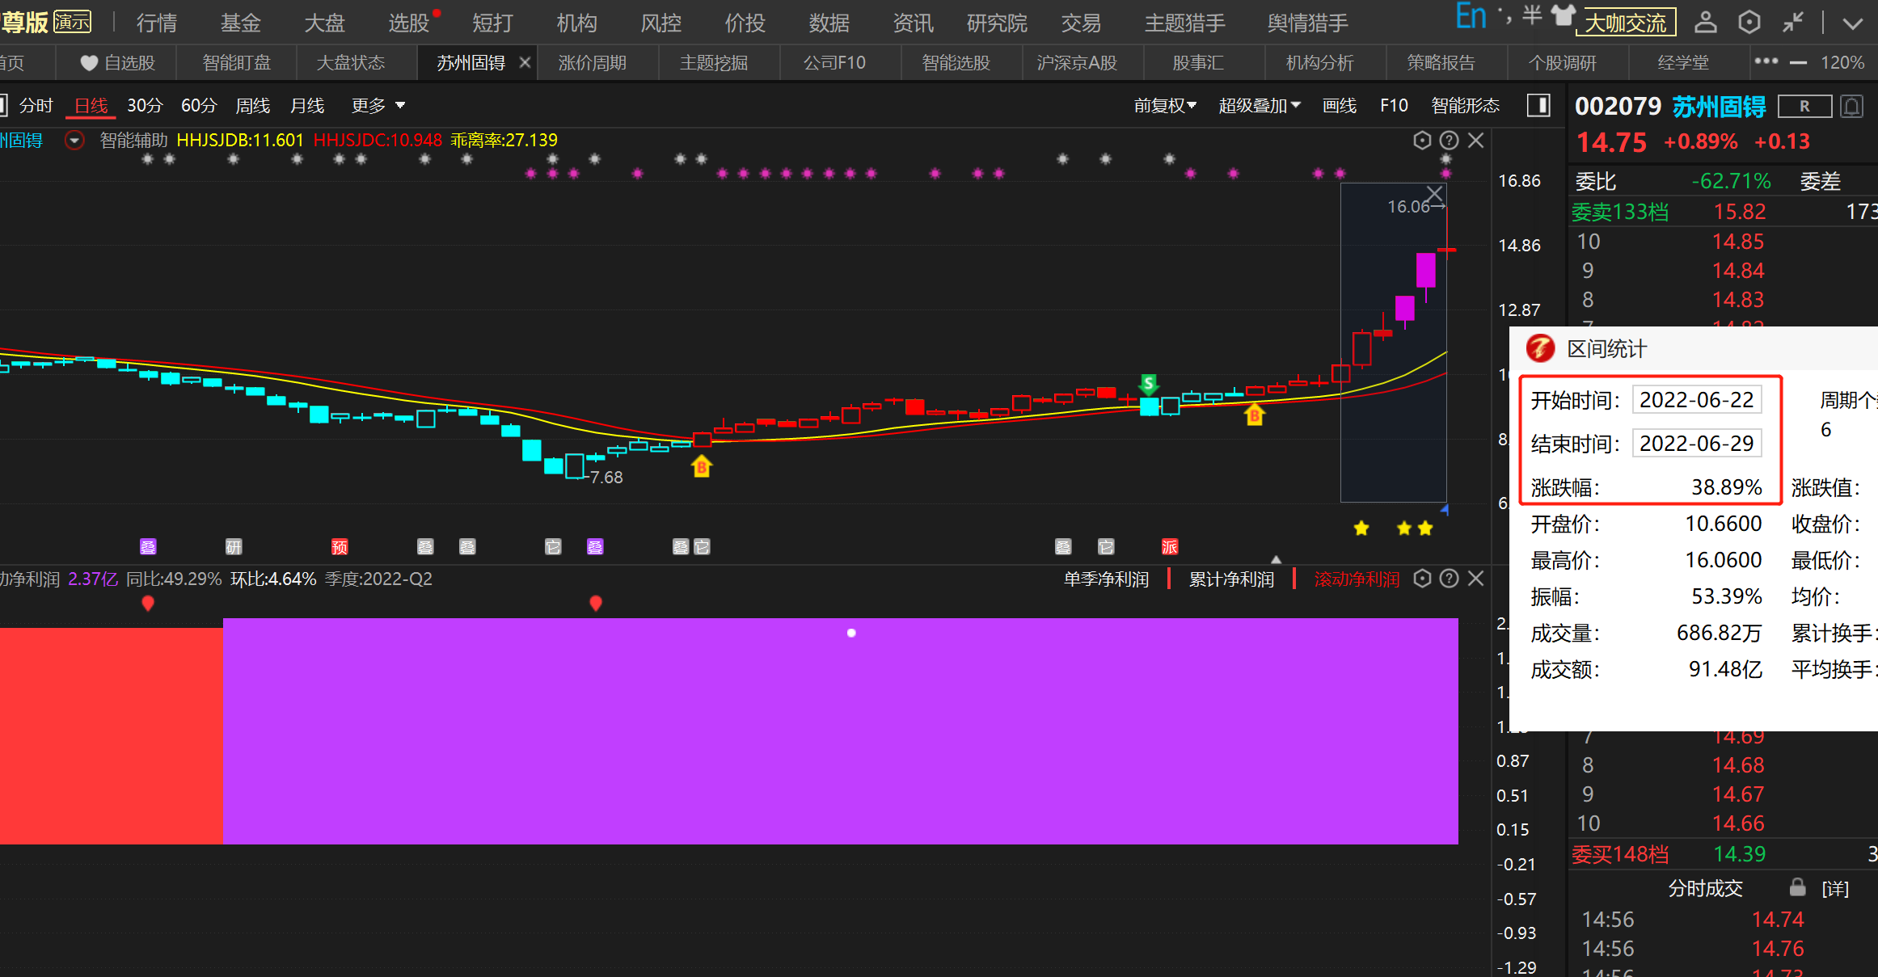Image resolution: width=1878 pixels, height=977 pixels.
Task: Select the 60分 chart period
Action: pos(199,106)
